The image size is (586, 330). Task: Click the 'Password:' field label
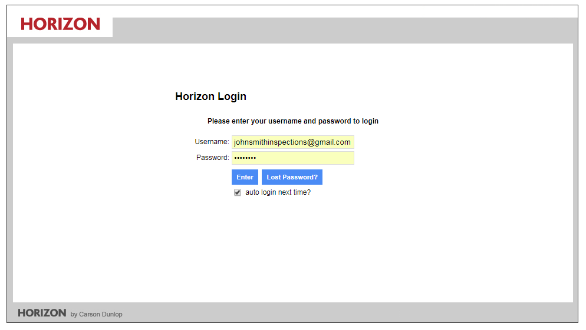coord(212,158)
